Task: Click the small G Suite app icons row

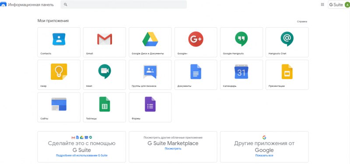Action: [x=81, y=137]
